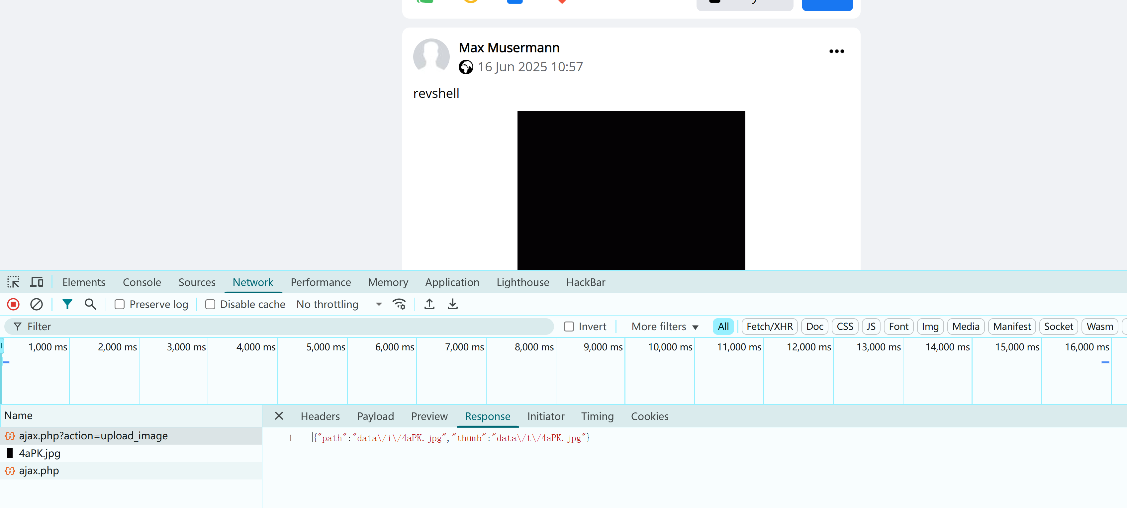Click the JSON response line in Response pane
The image size is (1127, 508).
[451, 438]
